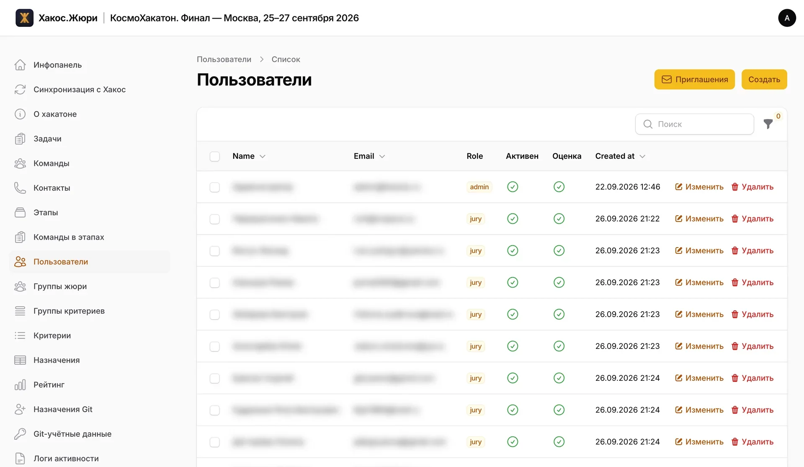
Task: Click the Задачи clipboard icon
Action: [20, 139]
